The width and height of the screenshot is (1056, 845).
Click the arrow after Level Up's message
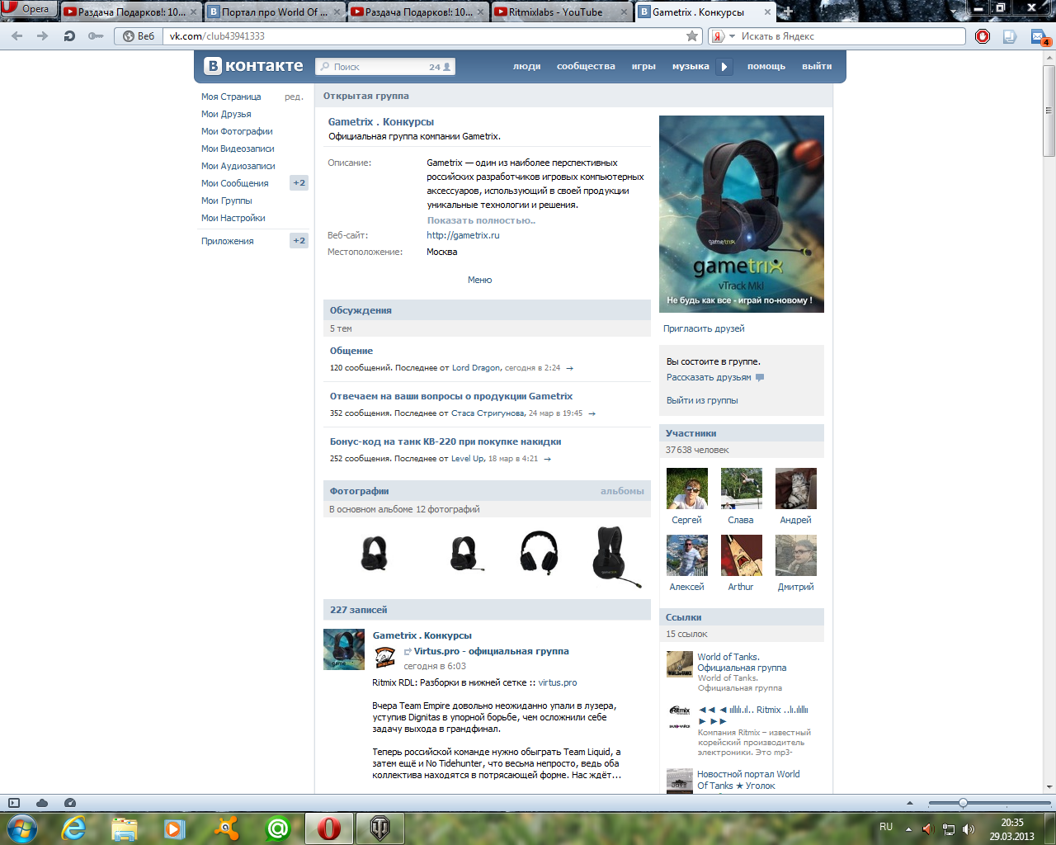pos(547,459)
